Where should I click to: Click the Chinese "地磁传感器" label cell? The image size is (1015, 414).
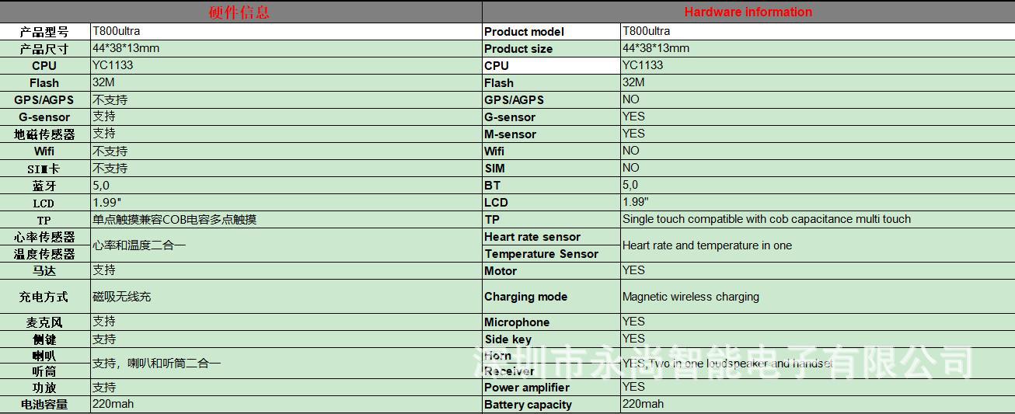tap(45, 134)
